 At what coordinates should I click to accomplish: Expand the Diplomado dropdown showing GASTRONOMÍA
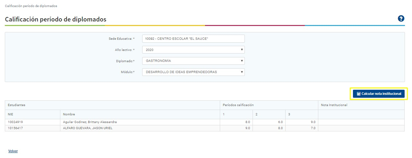click(193, 61)
